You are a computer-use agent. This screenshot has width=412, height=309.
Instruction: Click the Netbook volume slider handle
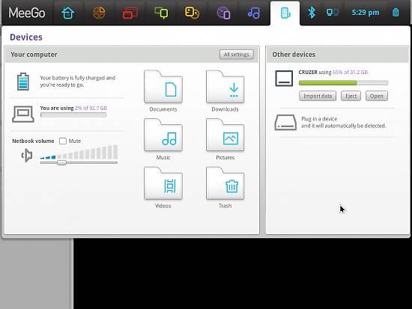point(61,163)
